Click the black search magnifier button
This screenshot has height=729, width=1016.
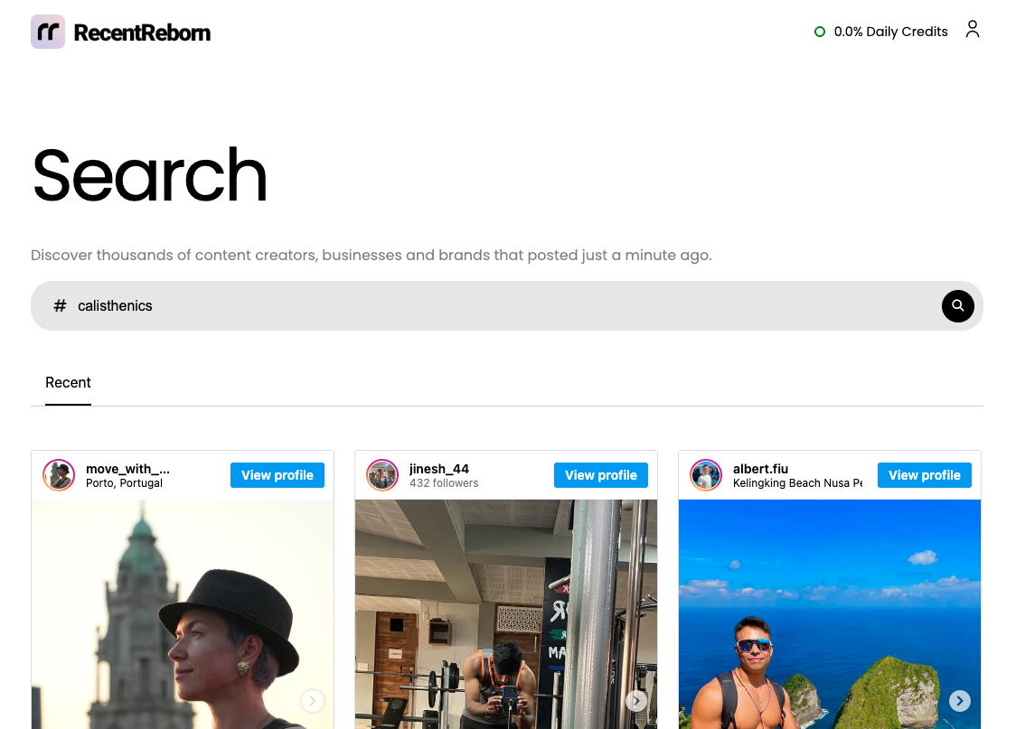tap(957, 305)
